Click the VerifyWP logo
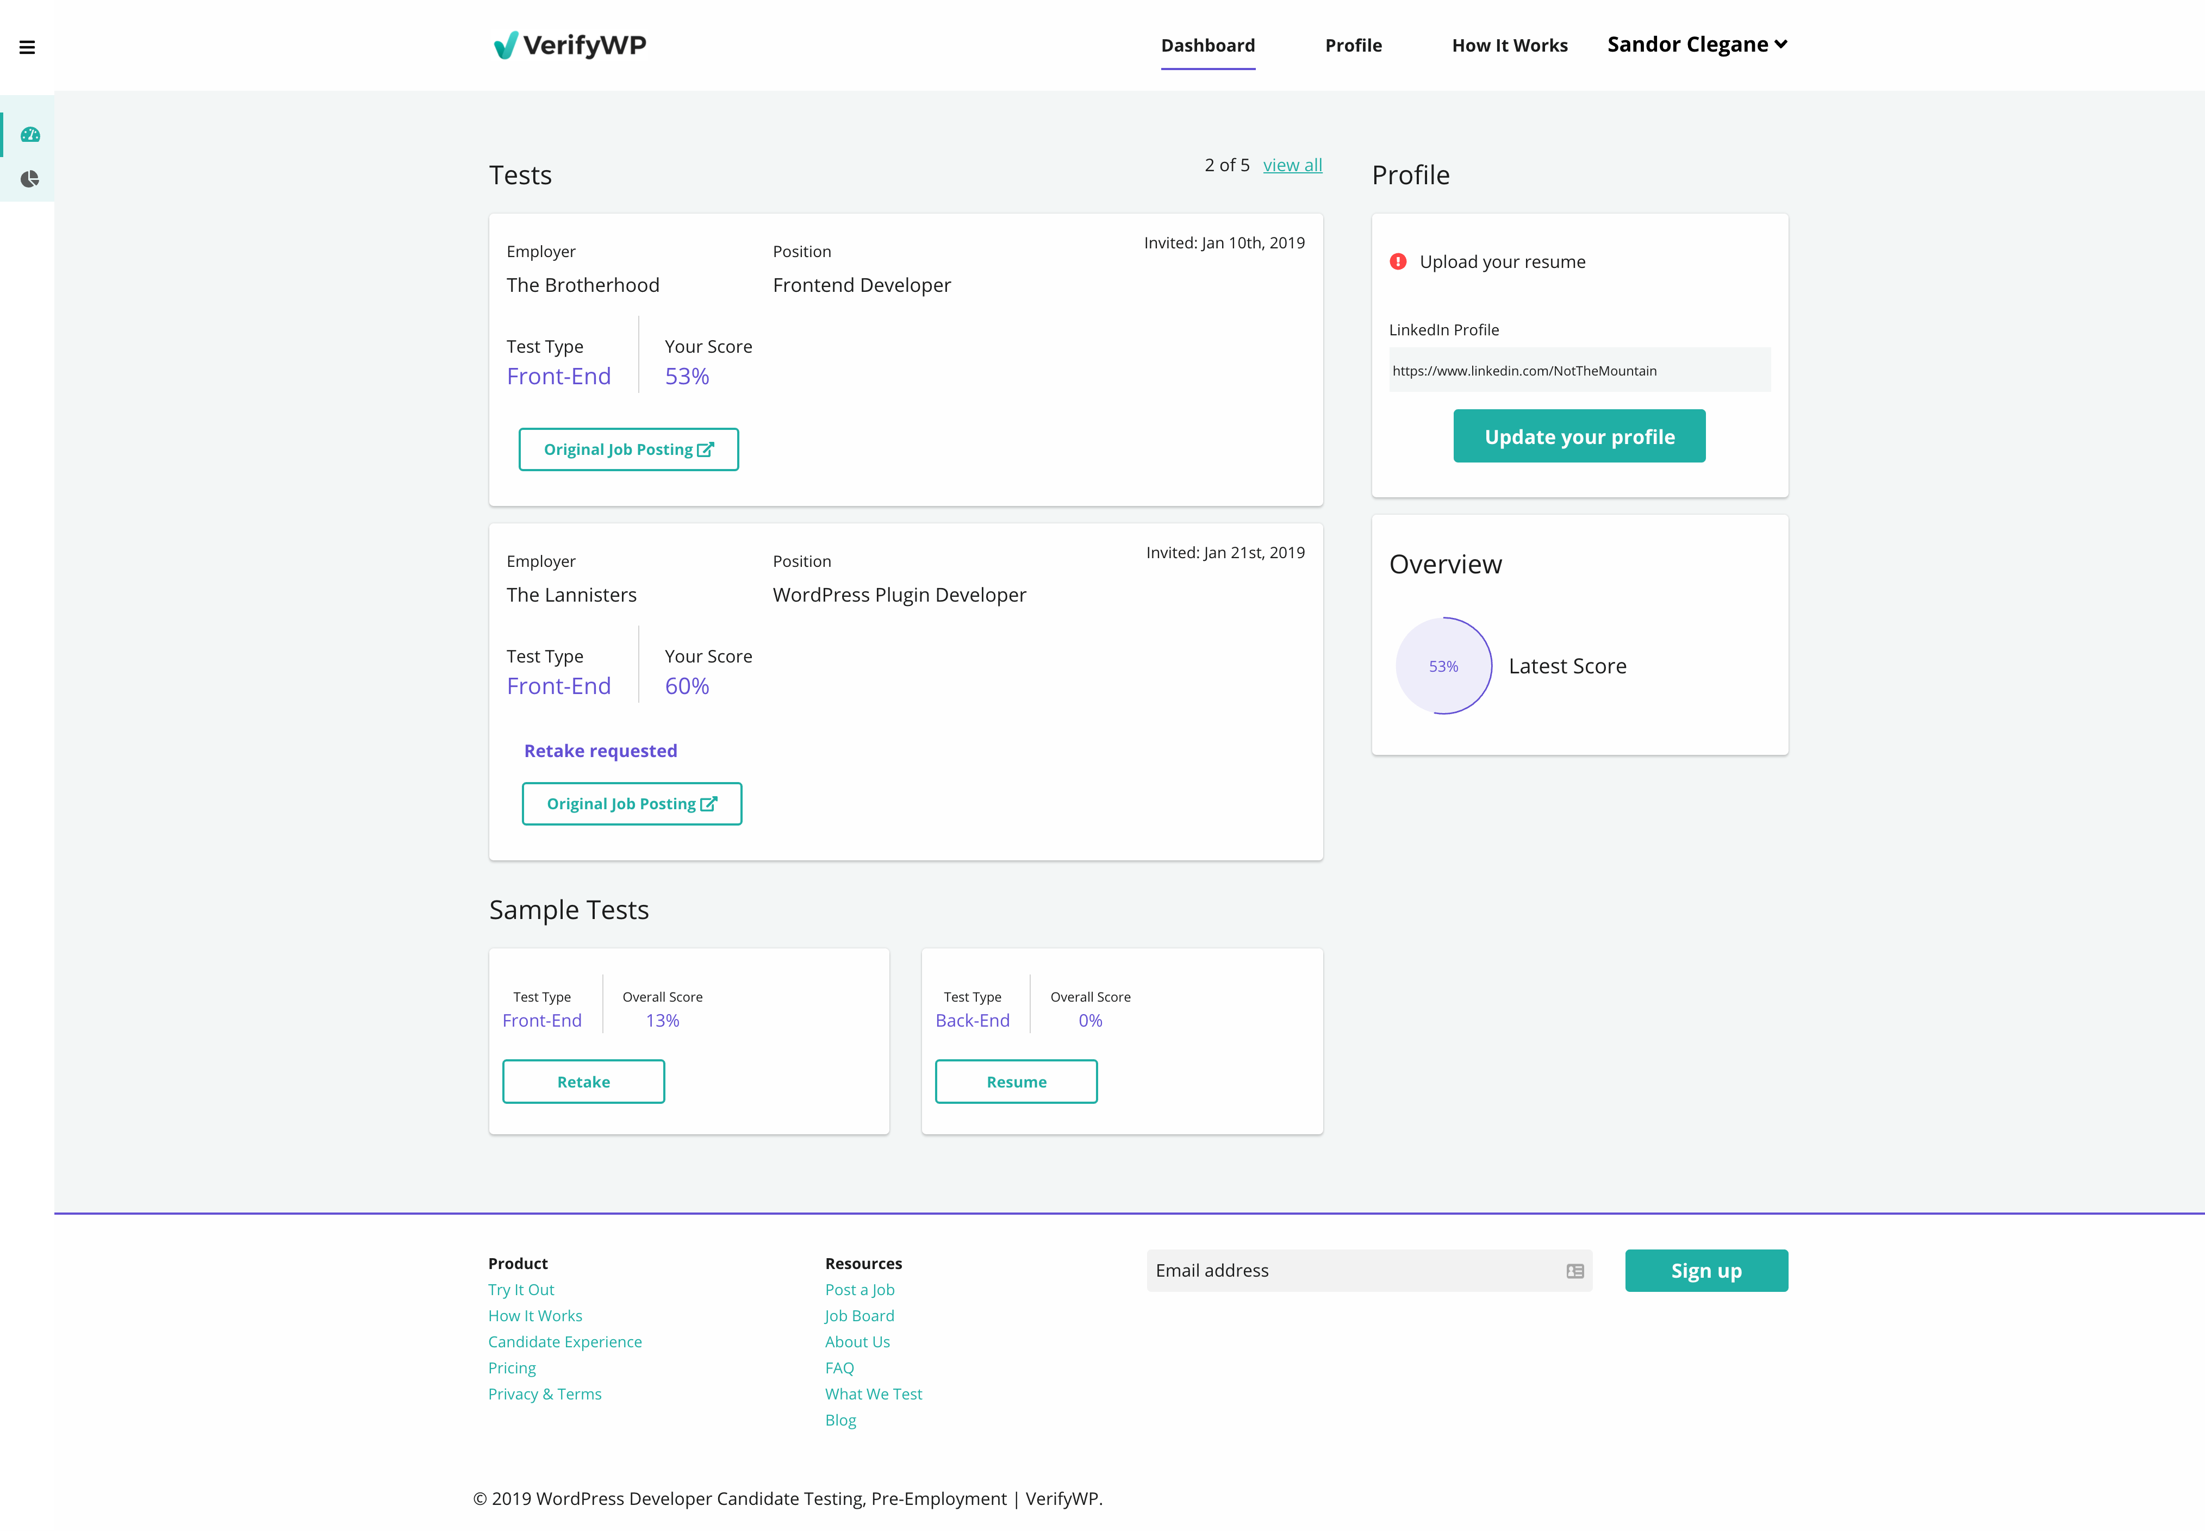 (x=570, y=45)
